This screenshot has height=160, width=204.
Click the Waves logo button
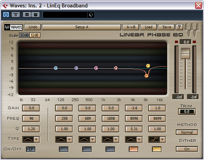pos(13,27)
